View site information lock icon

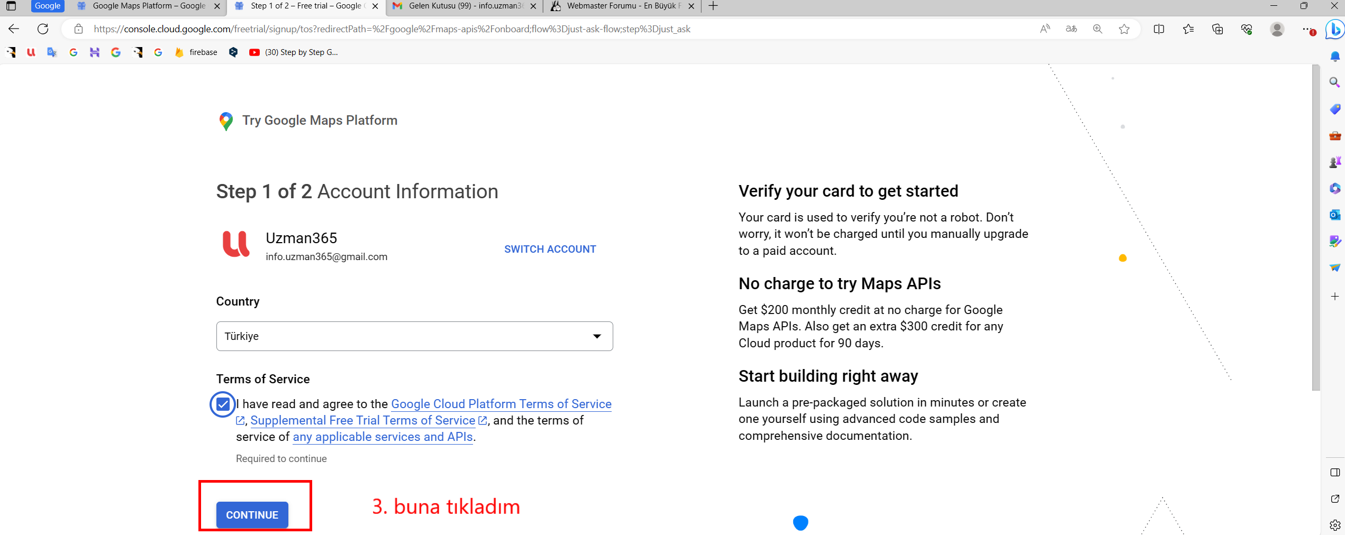[78, 29]
